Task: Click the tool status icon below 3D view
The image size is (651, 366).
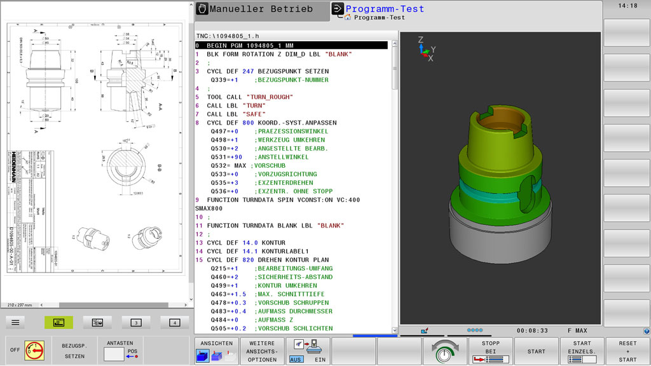Action: click(424, 330)
